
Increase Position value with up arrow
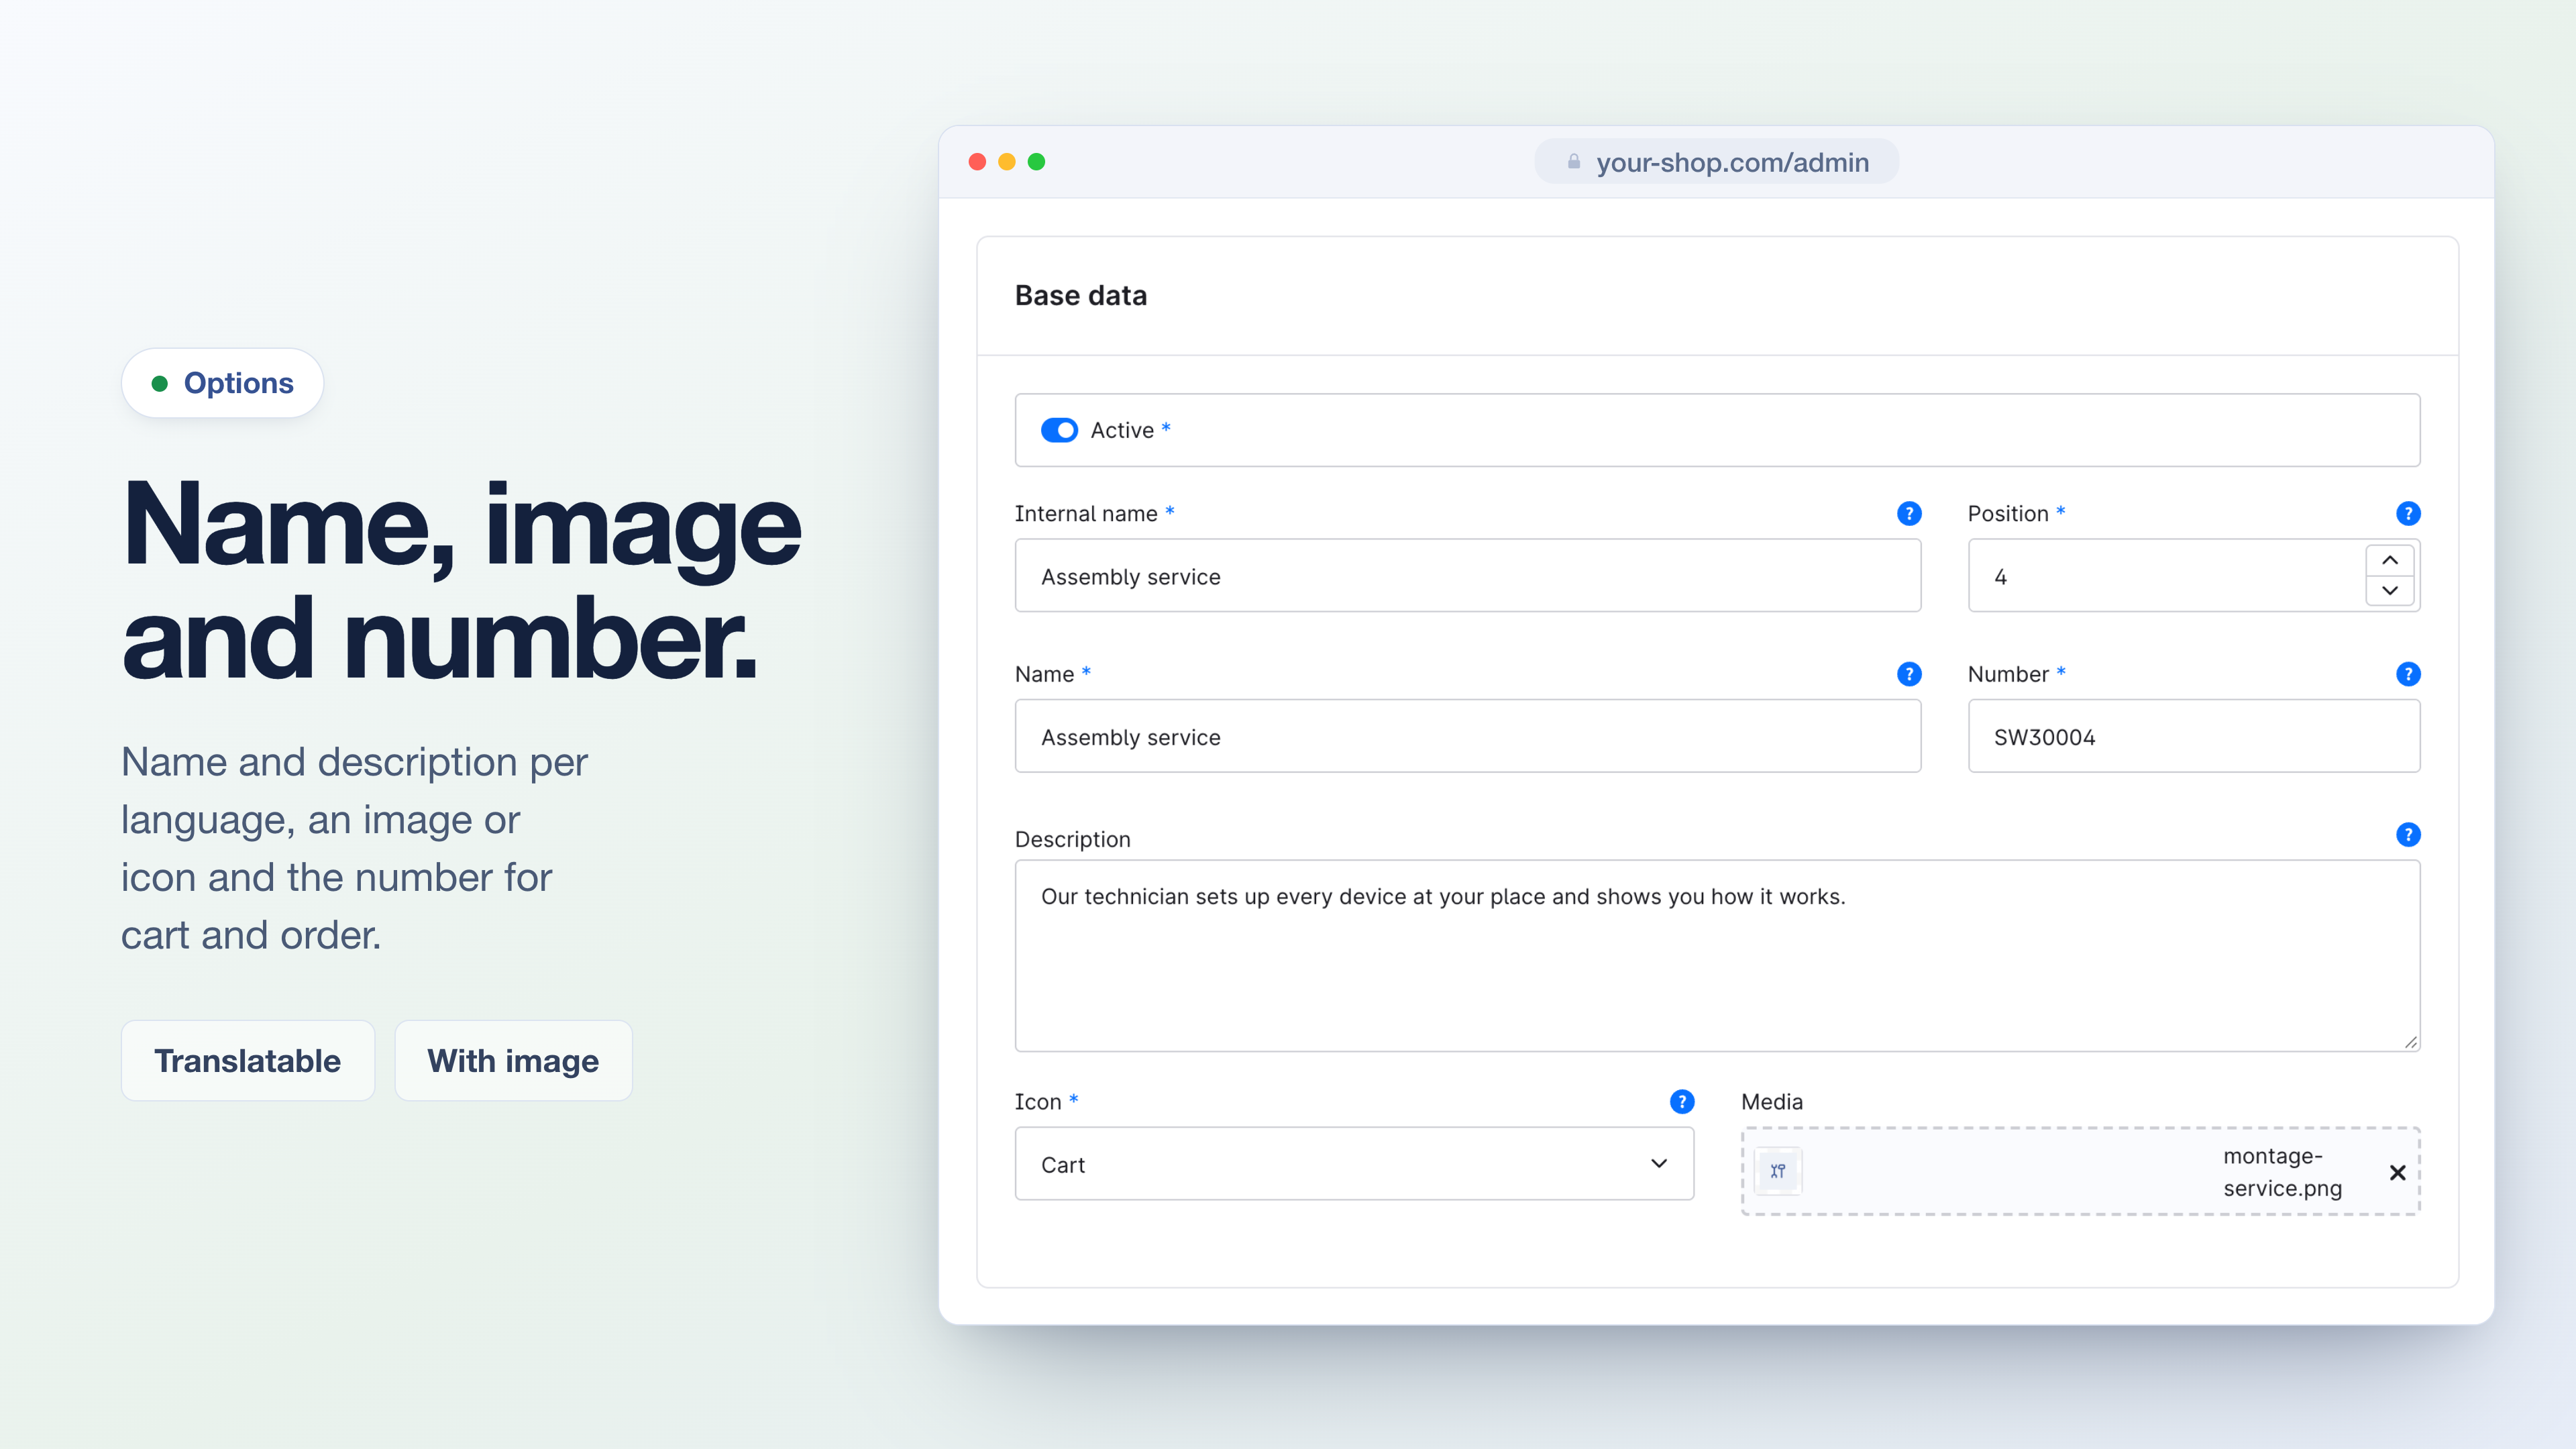coord(2390,560)
